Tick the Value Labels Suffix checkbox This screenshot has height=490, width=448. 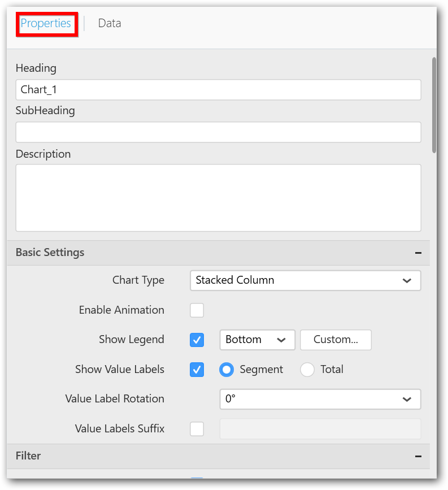tap(197, 429)
